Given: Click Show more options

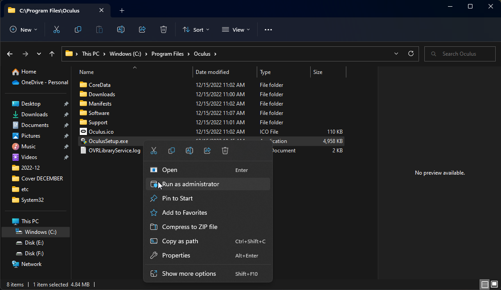Looking at the screenshot, I should [208, 274].
